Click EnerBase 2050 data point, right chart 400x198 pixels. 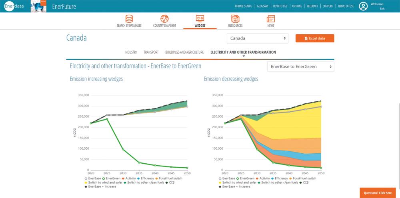click(x=321, y=107)
